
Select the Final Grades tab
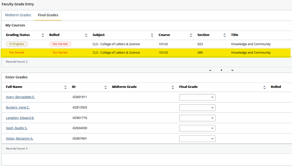click(48, 15)
